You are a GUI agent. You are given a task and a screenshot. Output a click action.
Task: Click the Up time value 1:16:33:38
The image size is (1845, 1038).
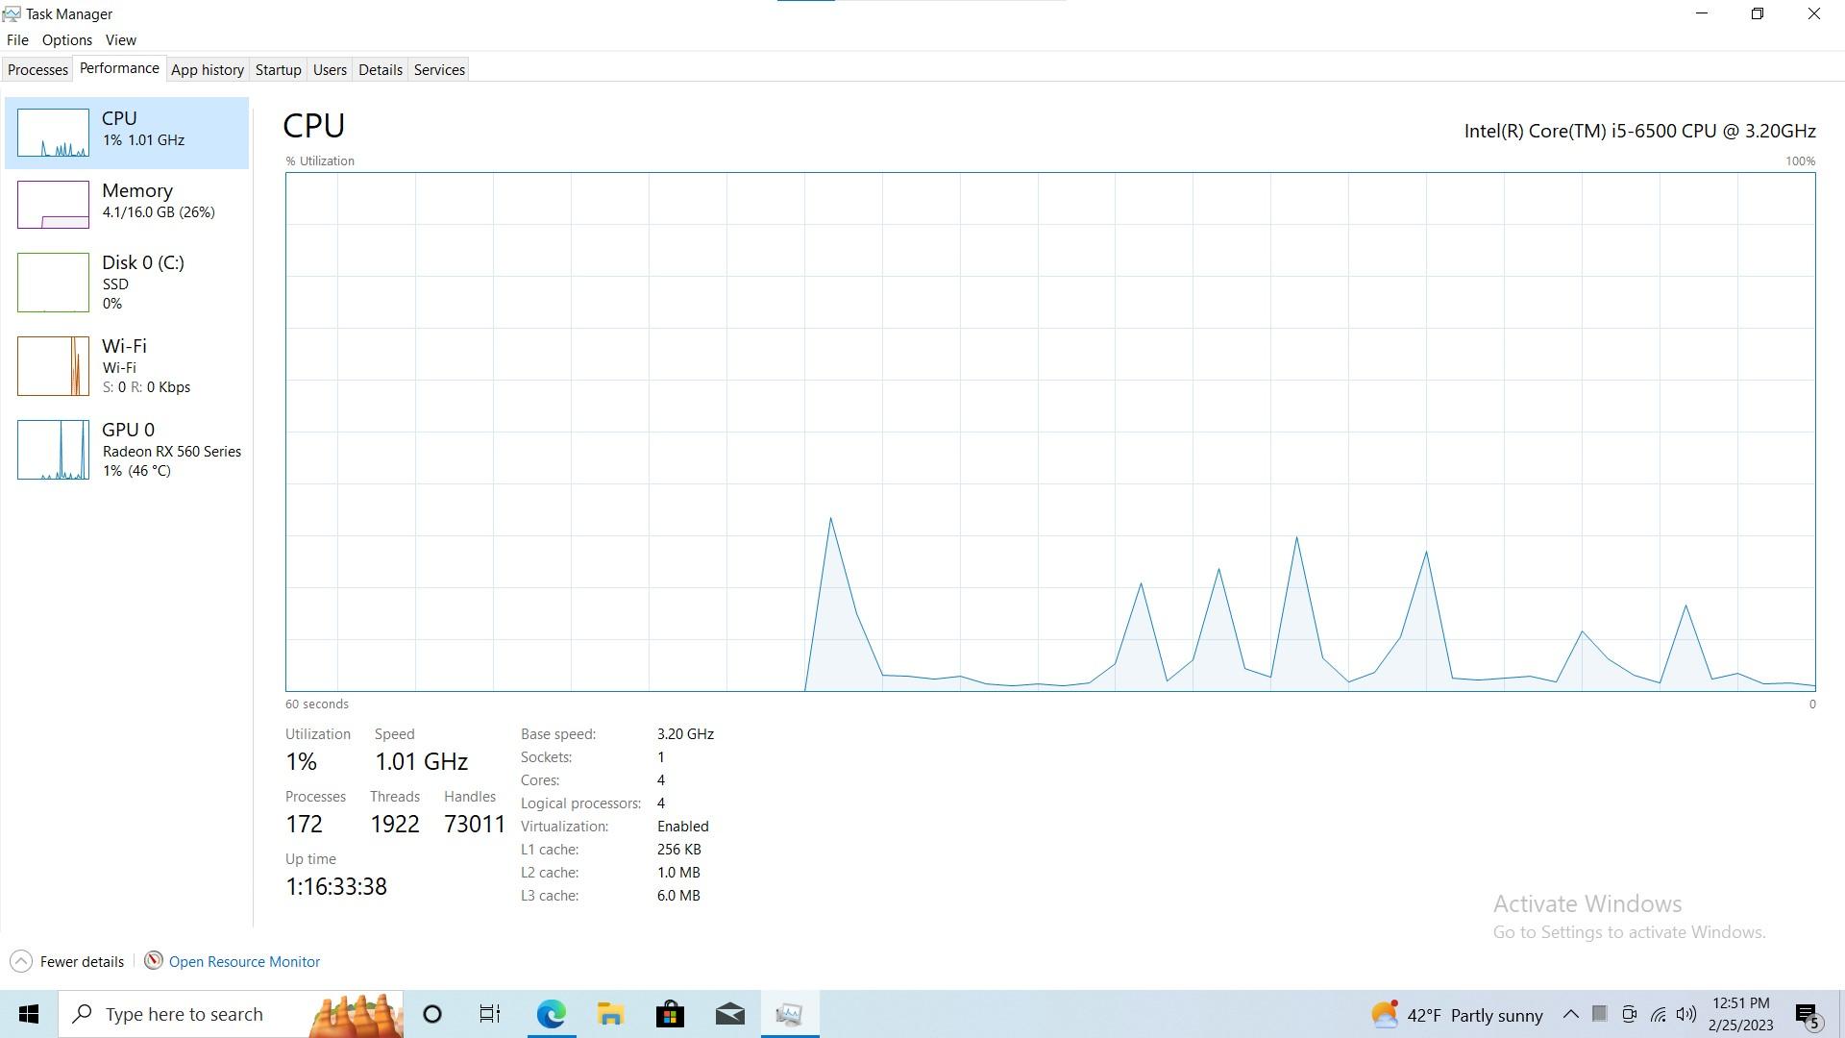336,887
